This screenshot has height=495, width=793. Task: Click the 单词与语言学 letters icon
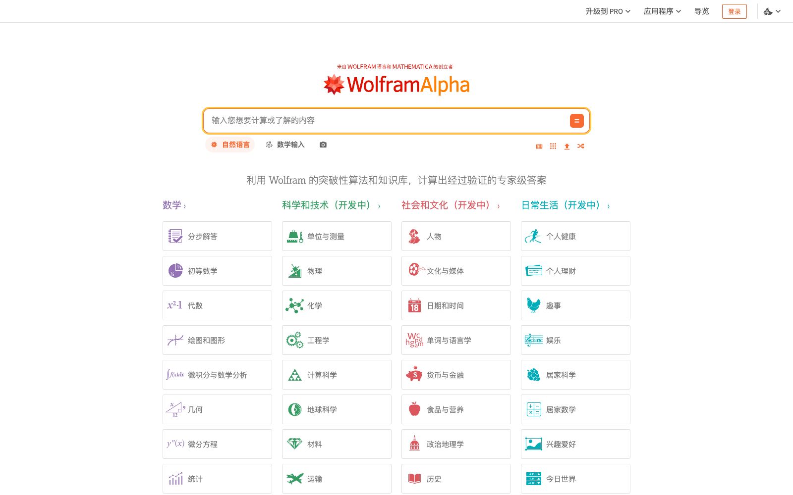point(414,340)
